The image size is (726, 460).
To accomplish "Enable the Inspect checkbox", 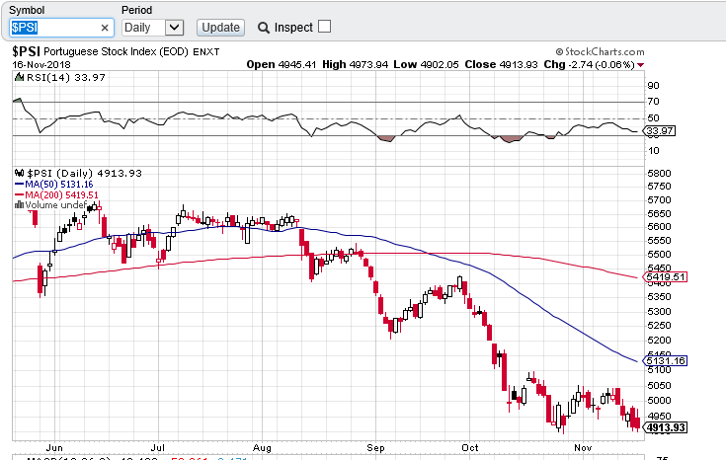I will (325, 27).
